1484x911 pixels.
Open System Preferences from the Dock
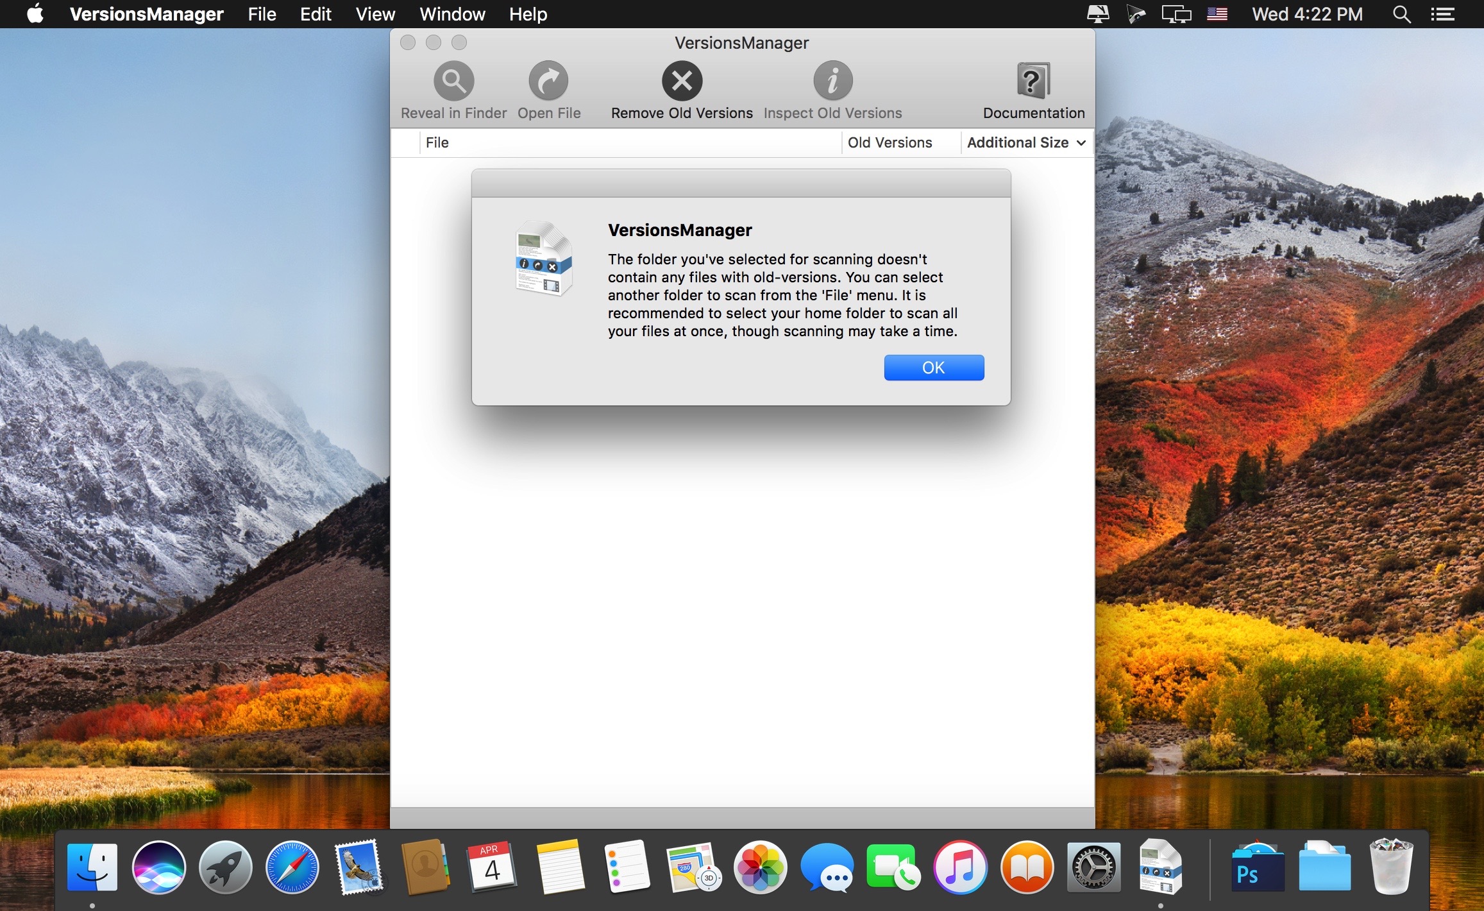[1094, 868]
